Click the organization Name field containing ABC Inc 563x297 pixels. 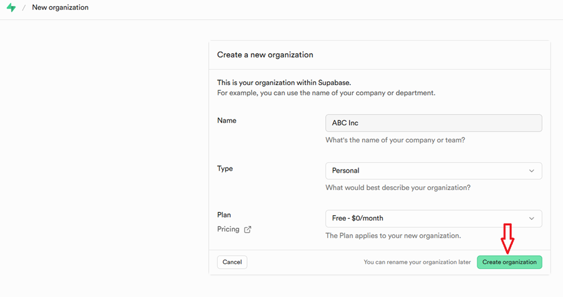click(x=433, y=123)
